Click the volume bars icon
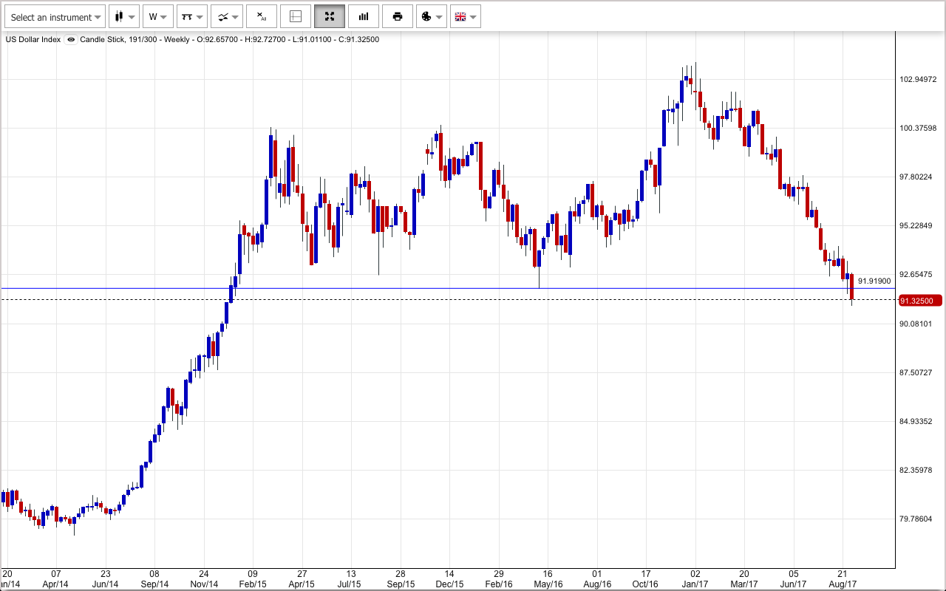 [x=364, y=17]
